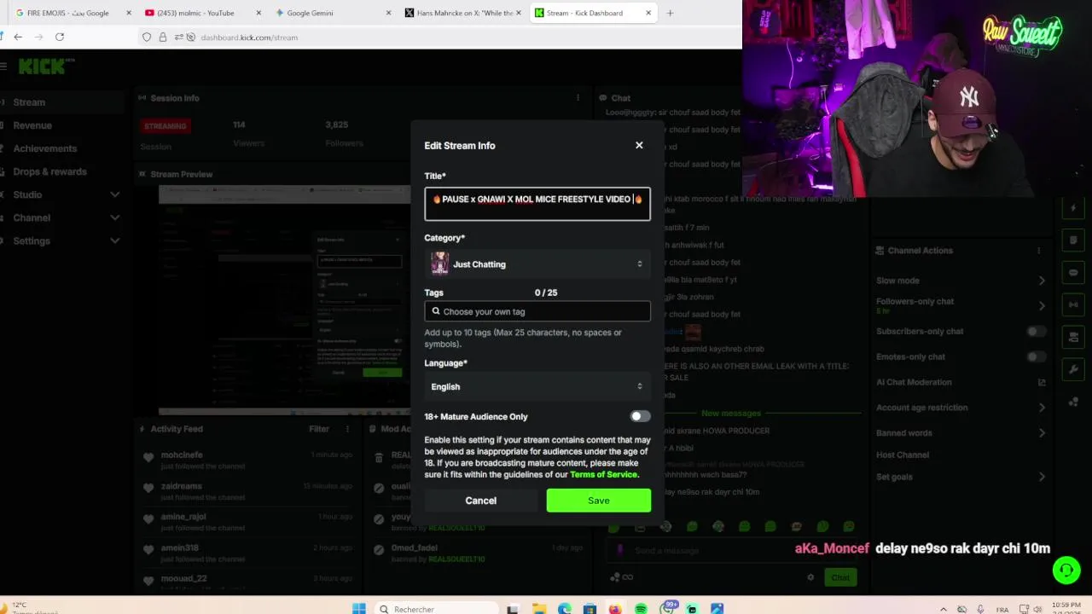Viewport: 1092px width, 614px height.
Task: Click the mohcinefe follow entry
Action: point(247,460)
